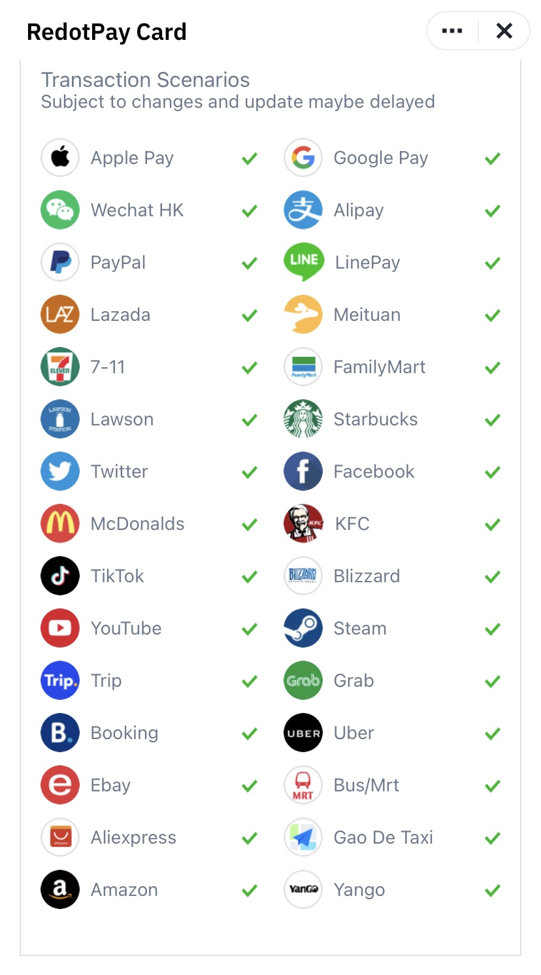Image resolution: width=541 pixels, height=975 pixels.
Task: Click the Amazon logo icon
Action: click(60, 889)
